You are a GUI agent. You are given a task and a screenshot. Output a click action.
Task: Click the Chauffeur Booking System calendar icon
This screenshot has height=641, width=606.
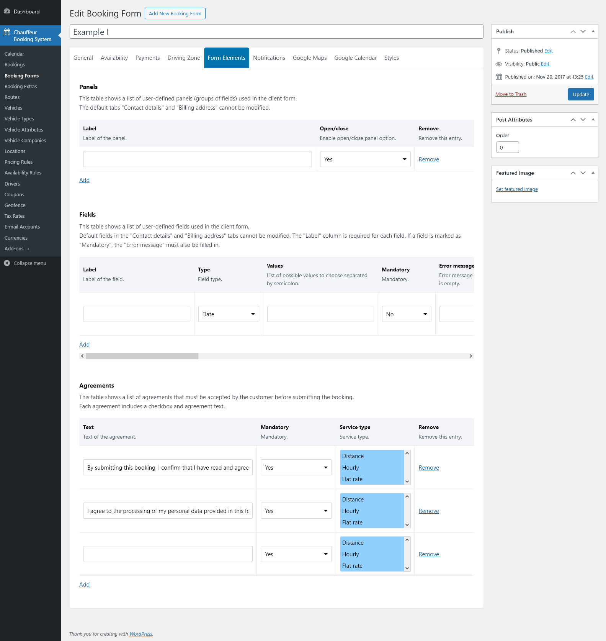[7, 32]
